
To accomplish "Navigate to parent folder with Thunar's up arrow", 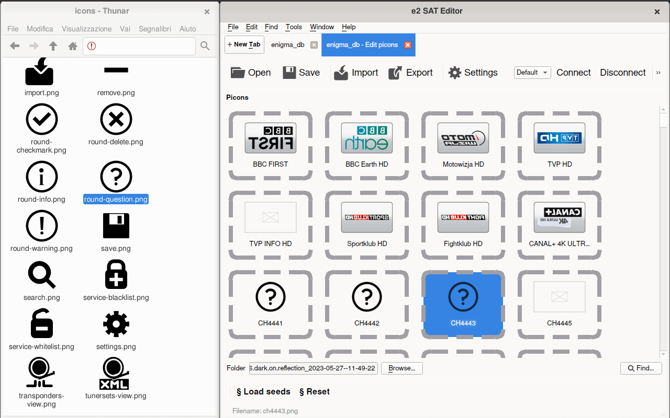I will (x=53, y=46).
